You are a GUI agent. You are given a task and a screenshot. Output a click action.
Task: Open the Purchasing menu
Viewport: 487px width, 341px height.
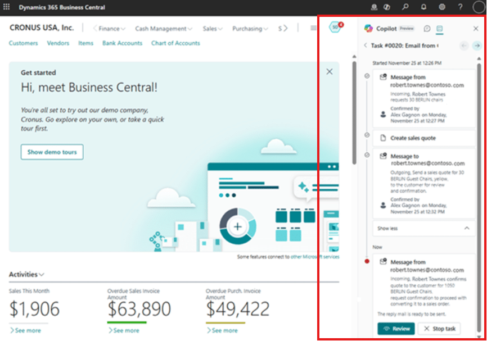(x=250, y=29)
